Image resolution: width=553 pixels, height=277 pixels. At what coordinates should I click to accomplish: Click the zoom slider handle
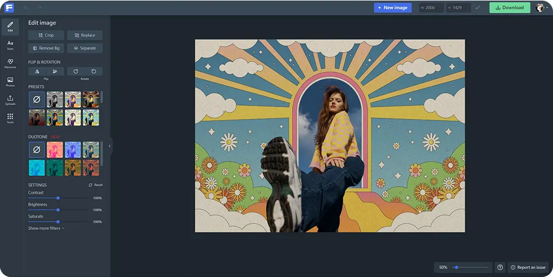tap(456, 268)
